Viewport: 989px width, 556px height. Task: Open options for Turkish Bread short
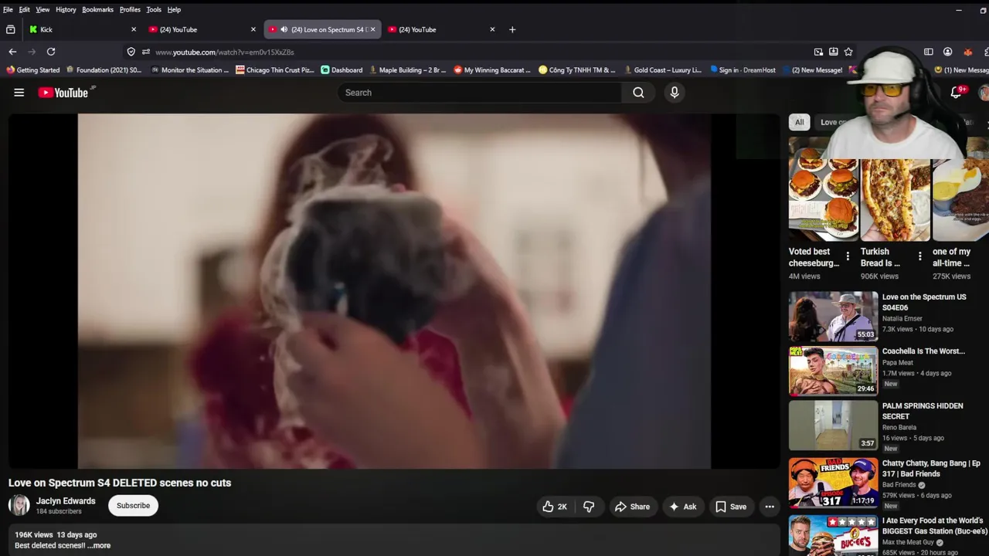919,256
